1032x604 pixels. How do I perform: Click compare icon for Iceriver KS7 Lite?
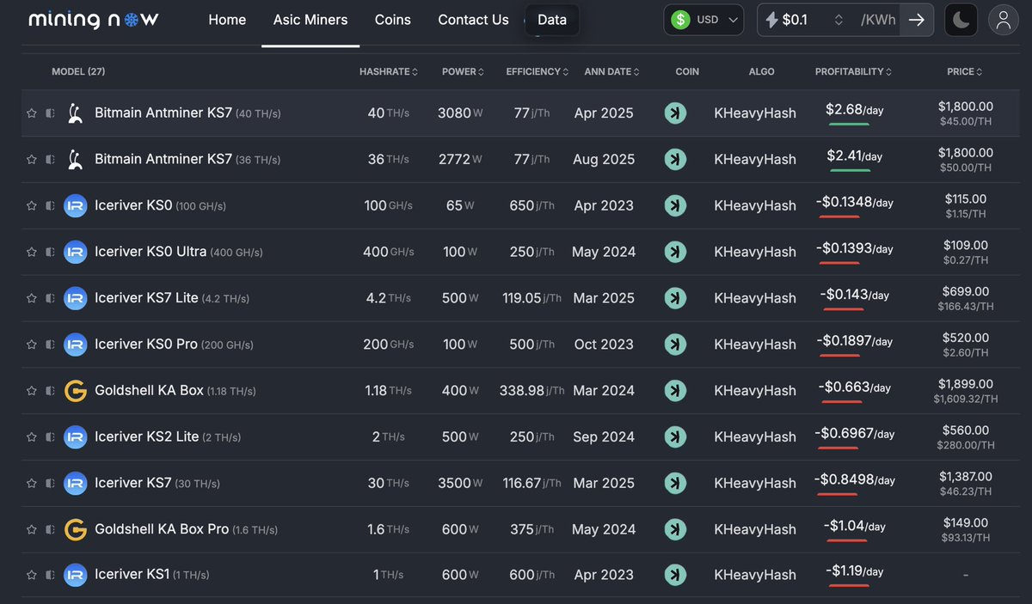pyautogui.click(x=50, y=298)
